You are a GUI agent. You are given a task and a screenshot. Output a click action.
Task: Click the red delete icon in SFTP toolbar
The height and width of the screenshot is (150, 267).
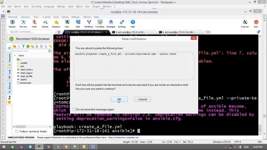pyautogui.click(x=41, y=46)
